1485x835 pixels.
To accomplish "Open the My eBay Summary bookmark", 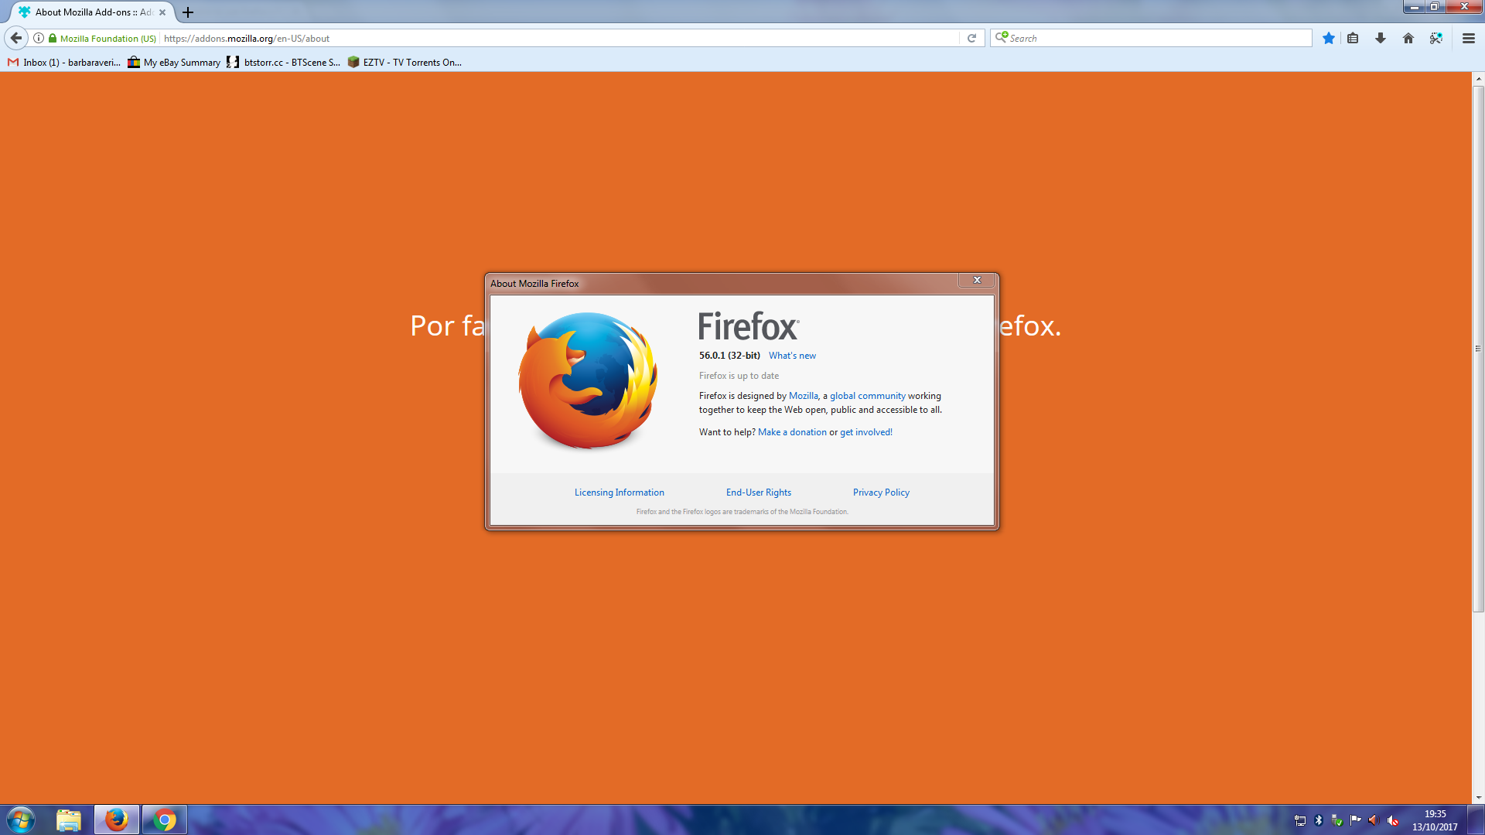I will click(175, 63).
